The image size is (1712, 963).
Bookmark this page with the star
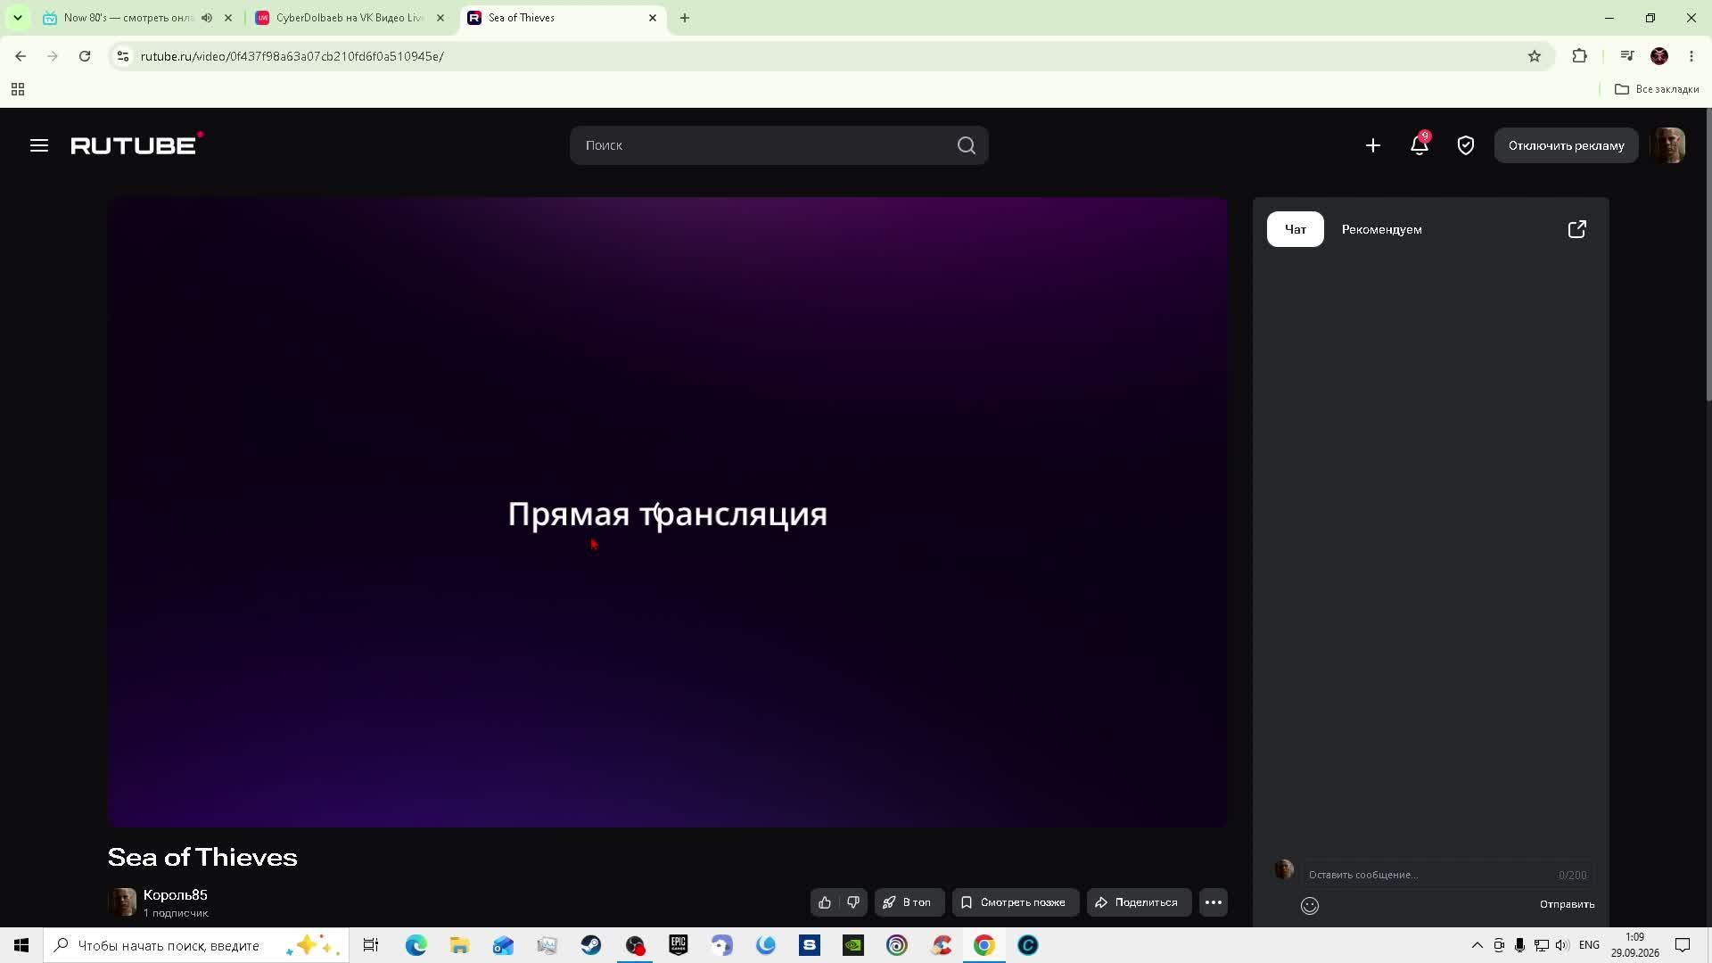[1535, 56]
